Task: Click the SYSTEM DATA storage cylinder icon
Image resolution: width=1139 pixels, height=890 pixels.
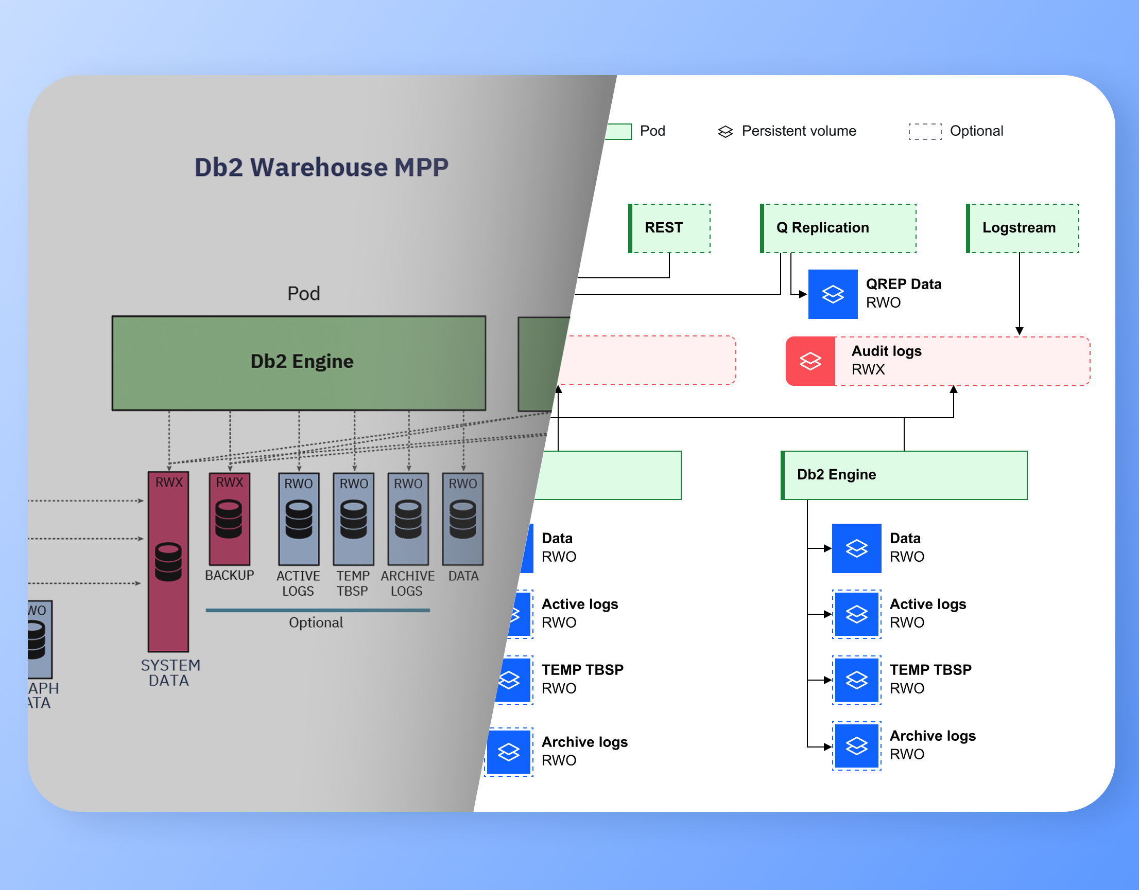Action: click(168, 562)
